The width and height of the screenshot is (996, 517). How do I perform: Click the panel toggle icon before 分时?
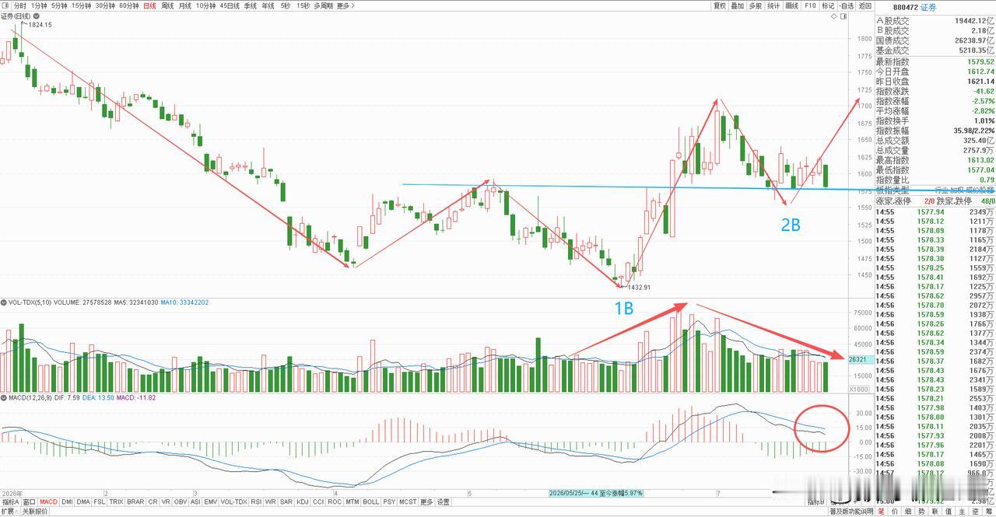(x=7, y=5)
